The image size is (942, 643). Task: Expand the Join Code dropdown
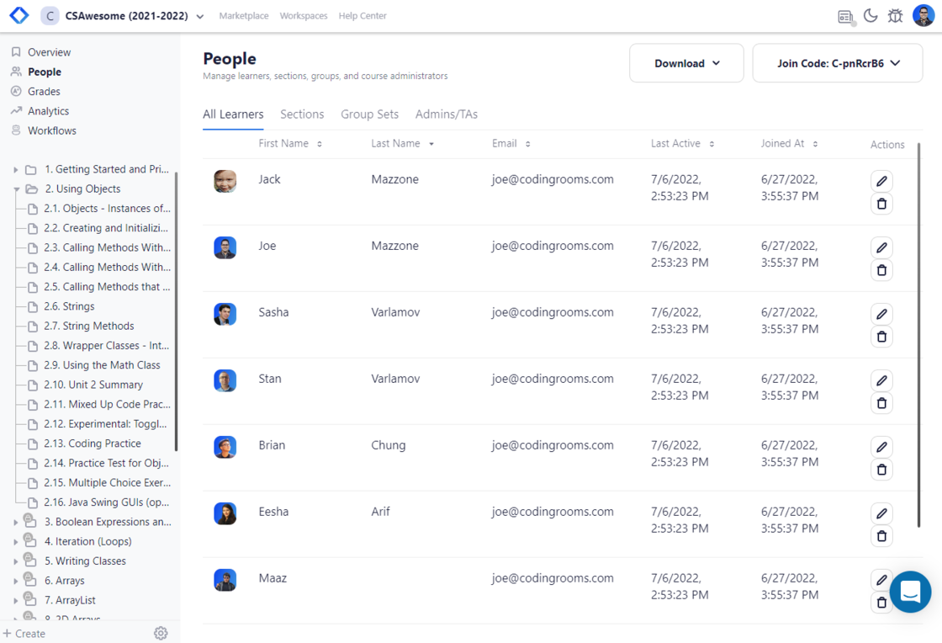(838, 63)
